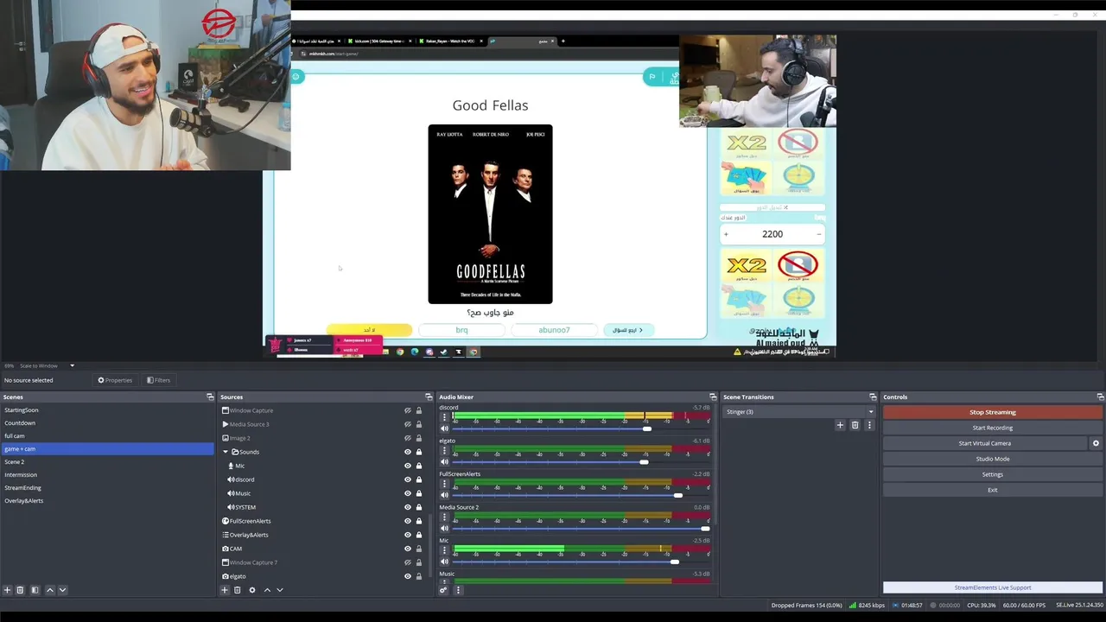
Task: Enable Studio Mode button
Action: click(x=992, y=459)
